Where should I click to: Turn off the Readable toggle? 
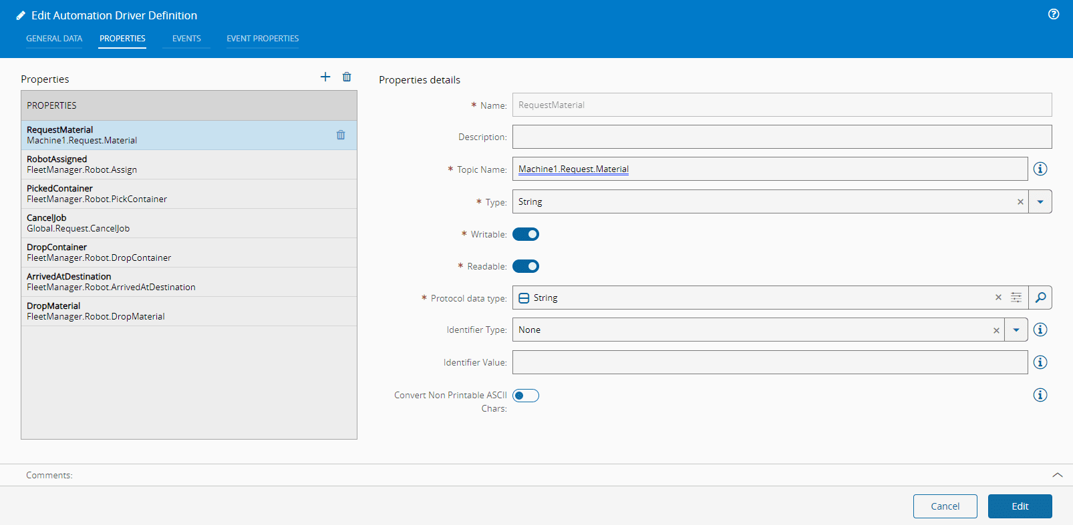(526, 266)
